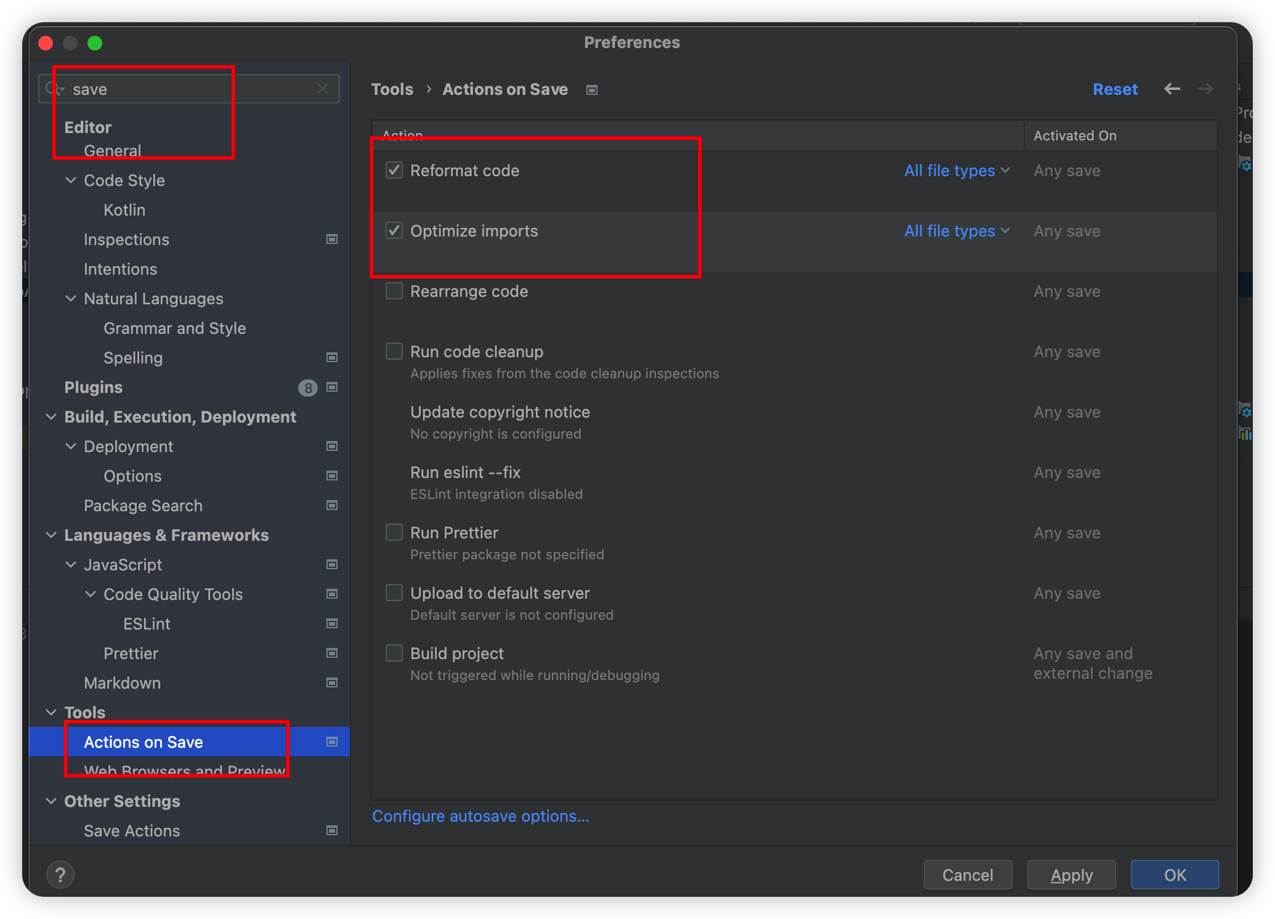Screen dimensions: 1275x919
Task: Click 'Not triggered while running/debugging' hint
Action: pyautogui.click(x=535, y=675)
